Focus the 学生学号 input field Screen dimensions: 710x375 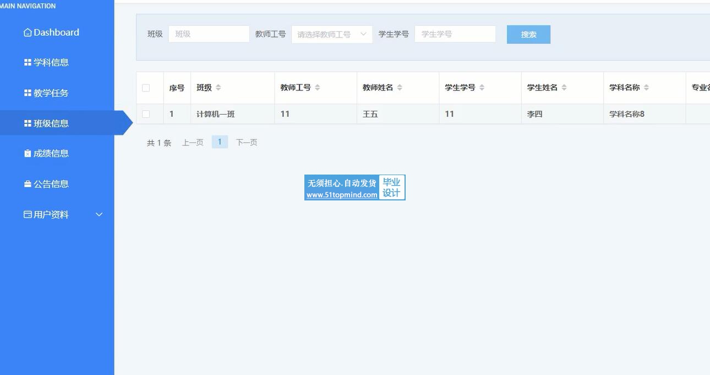pyautogui.click(x=455, y=34)
